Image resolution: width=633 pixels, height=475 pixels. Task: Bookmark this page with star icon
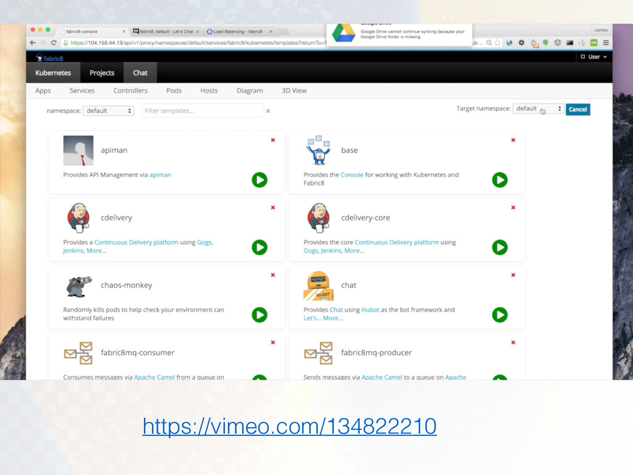498,43
